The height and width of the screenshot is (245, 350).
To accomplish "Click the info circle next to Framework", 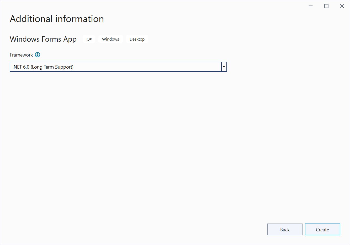I will pyautogui.click(x=38, y=55).
